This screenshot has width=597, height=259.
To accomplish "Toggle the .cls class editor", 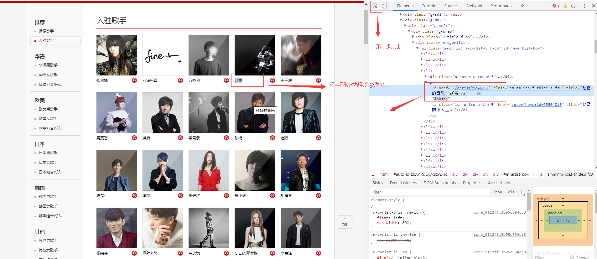I will [x=510, y=192].
